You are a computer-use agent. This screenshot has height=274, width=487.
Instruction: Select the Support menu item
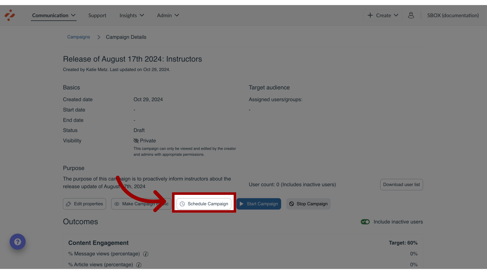click(97, 15)
